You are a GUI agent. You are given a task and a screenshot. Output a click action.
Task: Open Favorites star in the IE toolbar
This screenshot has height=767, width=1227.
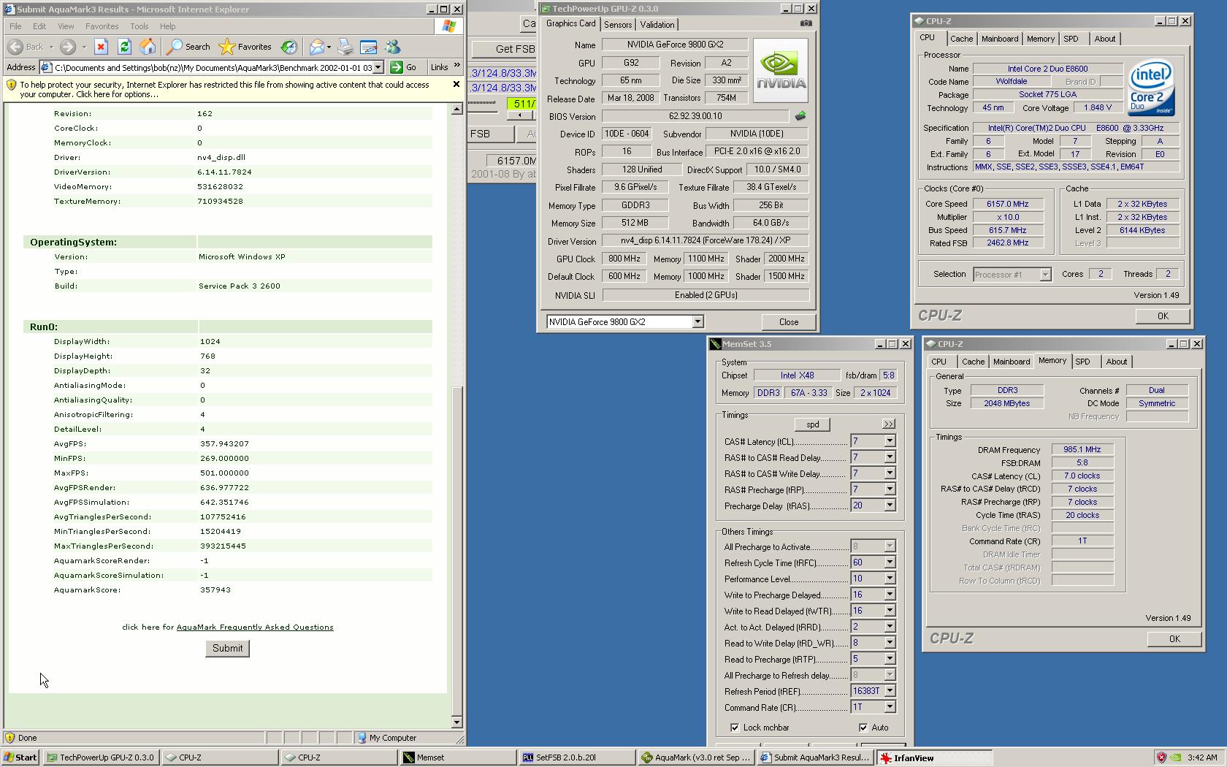tap(245, 47)
